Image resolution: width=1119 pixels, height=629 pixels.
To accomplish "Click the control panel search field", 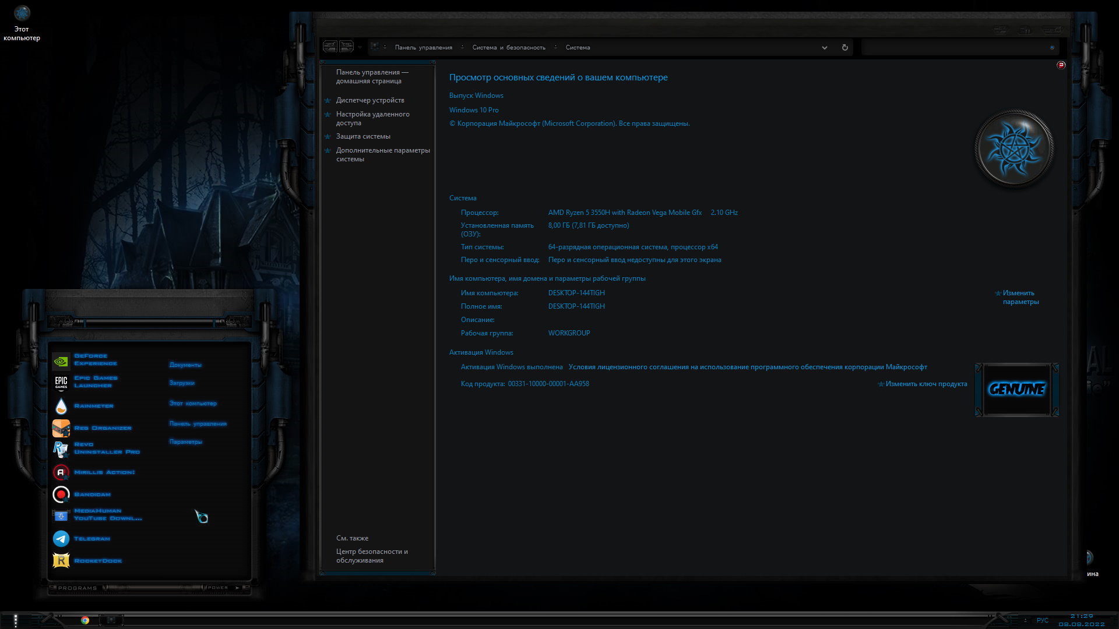I will coord(956,48).
